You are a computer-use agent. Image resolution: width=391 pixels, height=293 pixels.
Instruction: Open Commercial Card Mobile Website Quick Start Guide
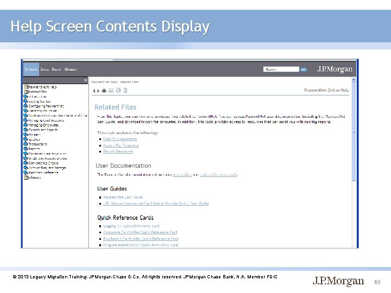coord(156,203)
